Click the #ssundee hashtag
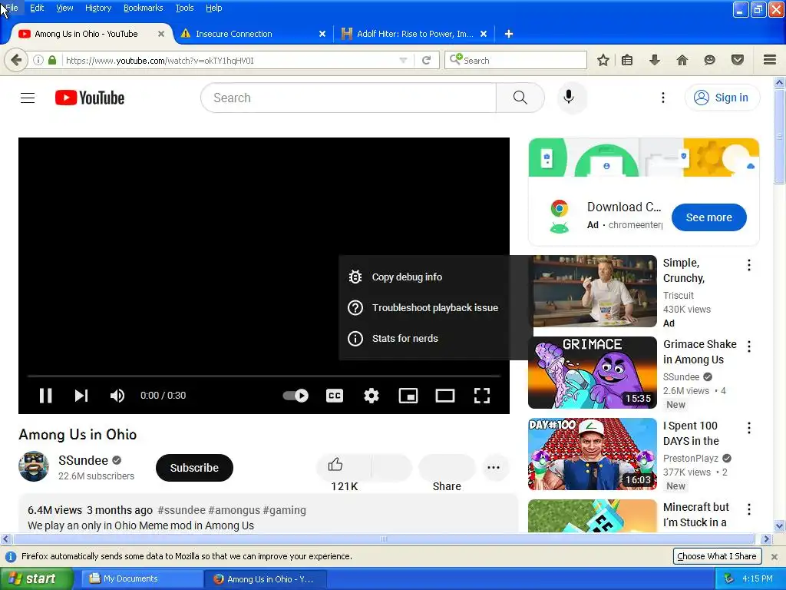 tap(181, 510)
